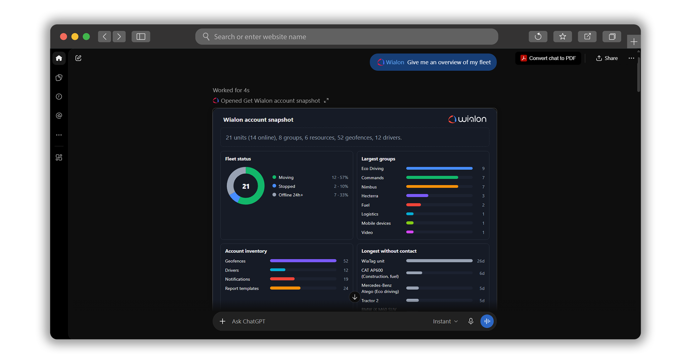Open the Instant model dropdown
Screen dimensions: 691x364
point(445,321)
